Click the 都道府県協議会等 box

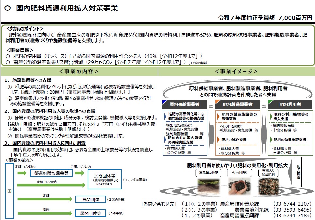tap(51, 173)
